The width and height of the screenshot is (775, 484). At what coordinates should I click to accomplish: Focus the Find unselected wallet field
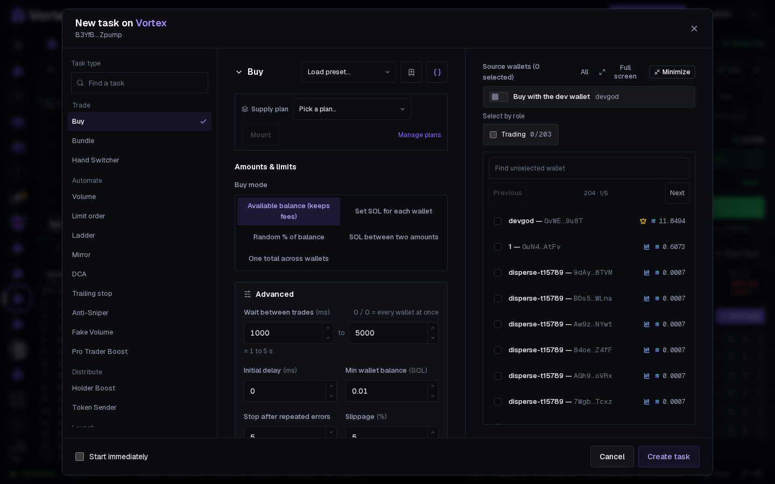pos(589,168)
